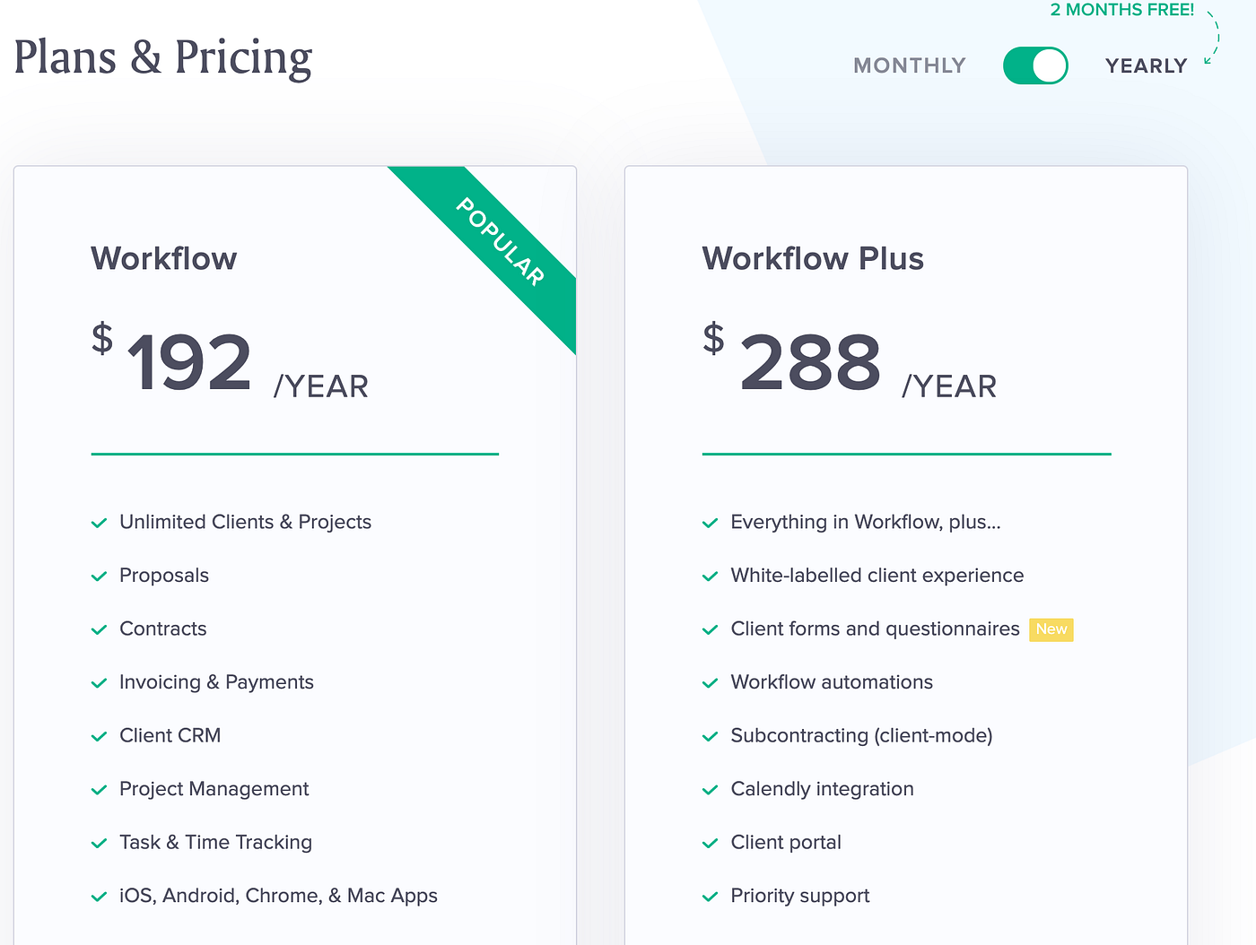Click the POPULAR ribbon on Workflow card
The width and height of the screenshot is (1256, 945).
tap(501, 242)
